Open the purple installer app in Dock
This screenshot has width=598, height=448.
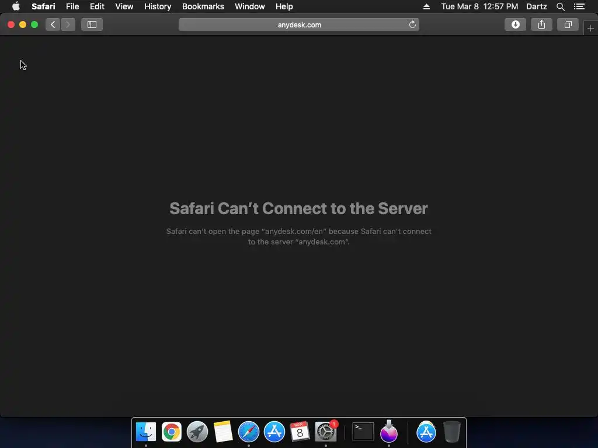pyautogui.click(x=388, y=432)
